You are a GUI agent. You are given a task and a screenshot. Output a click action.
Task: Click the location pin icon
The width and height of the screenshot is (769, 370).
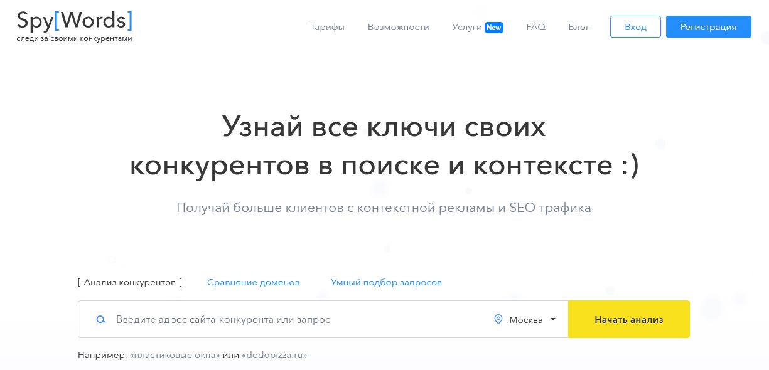coord(498,320)
